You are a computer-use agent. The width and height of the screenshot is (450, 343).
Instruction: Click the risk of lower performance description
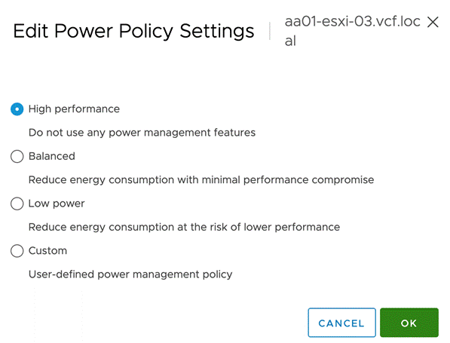tap(184, 227)
